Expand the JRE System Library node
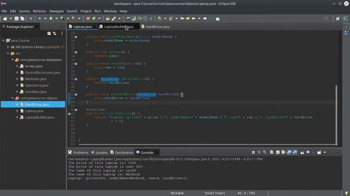The width and height of the screenshot is (350, 196). coord(8,47)
